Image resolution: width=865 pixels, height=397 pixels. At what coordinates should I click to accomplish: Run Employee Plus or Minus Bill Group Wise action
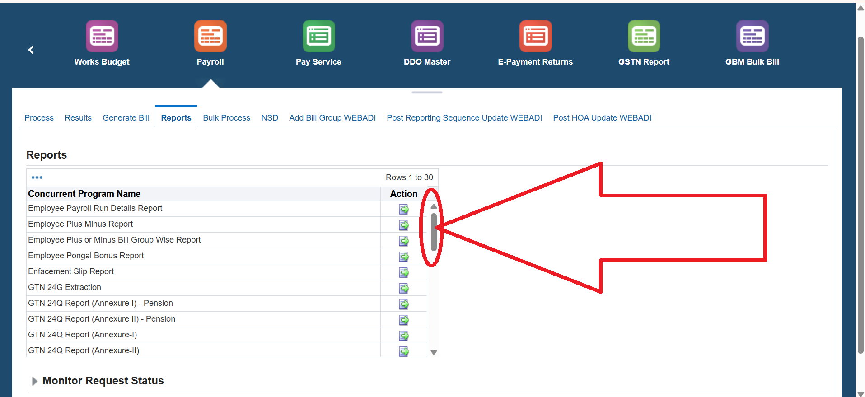click(404, 241)
